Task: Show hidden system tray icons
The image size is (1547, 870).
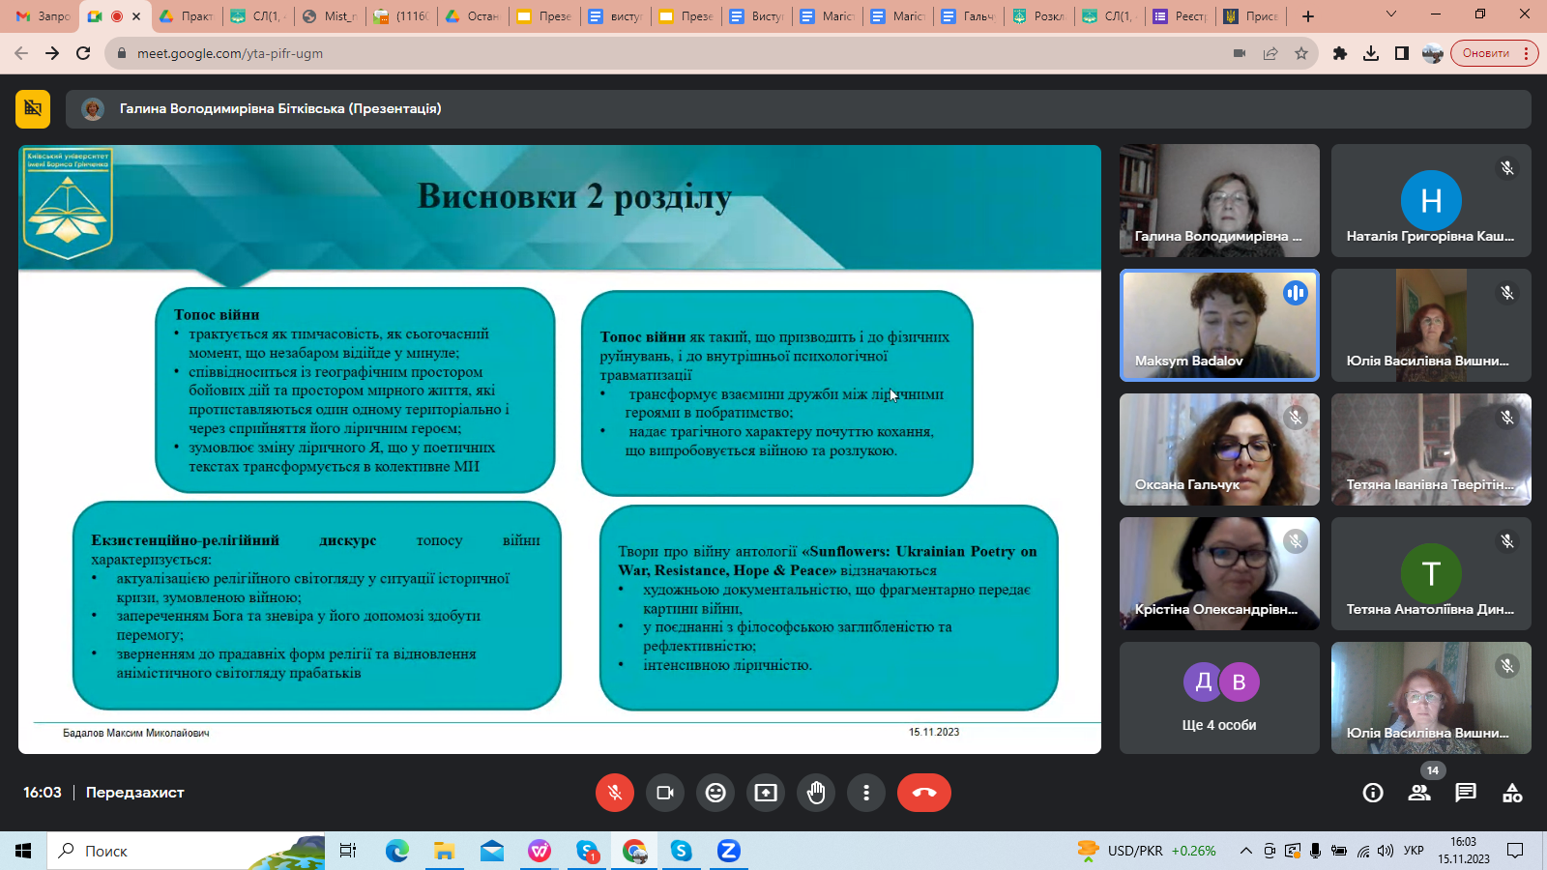Action: 1245,851
